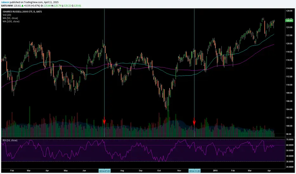Select the BATS:IWM ticker symbol in the header
Image resolution: width=296 pixels, height=174 pixels.
[x=7, y=6]
